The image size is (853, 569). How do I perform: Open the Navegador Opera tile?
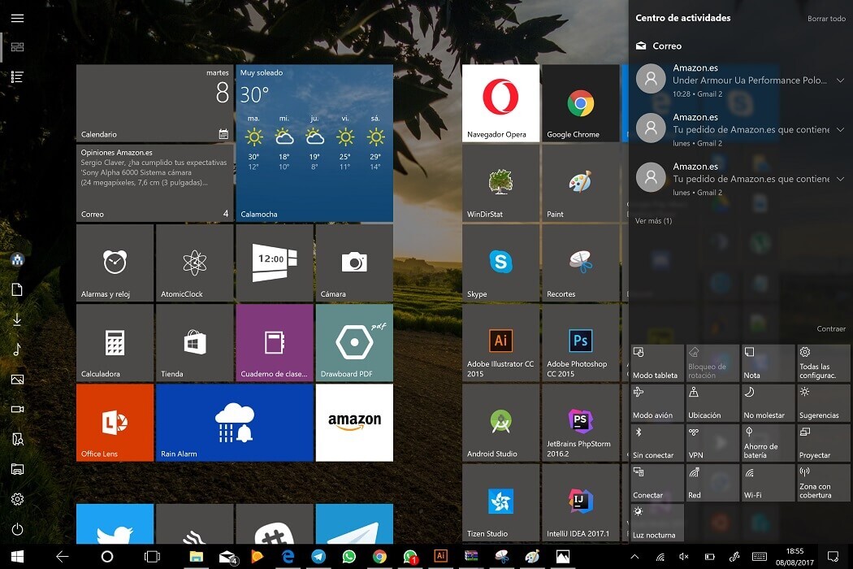pyautogui.click(x=500, y=103)
